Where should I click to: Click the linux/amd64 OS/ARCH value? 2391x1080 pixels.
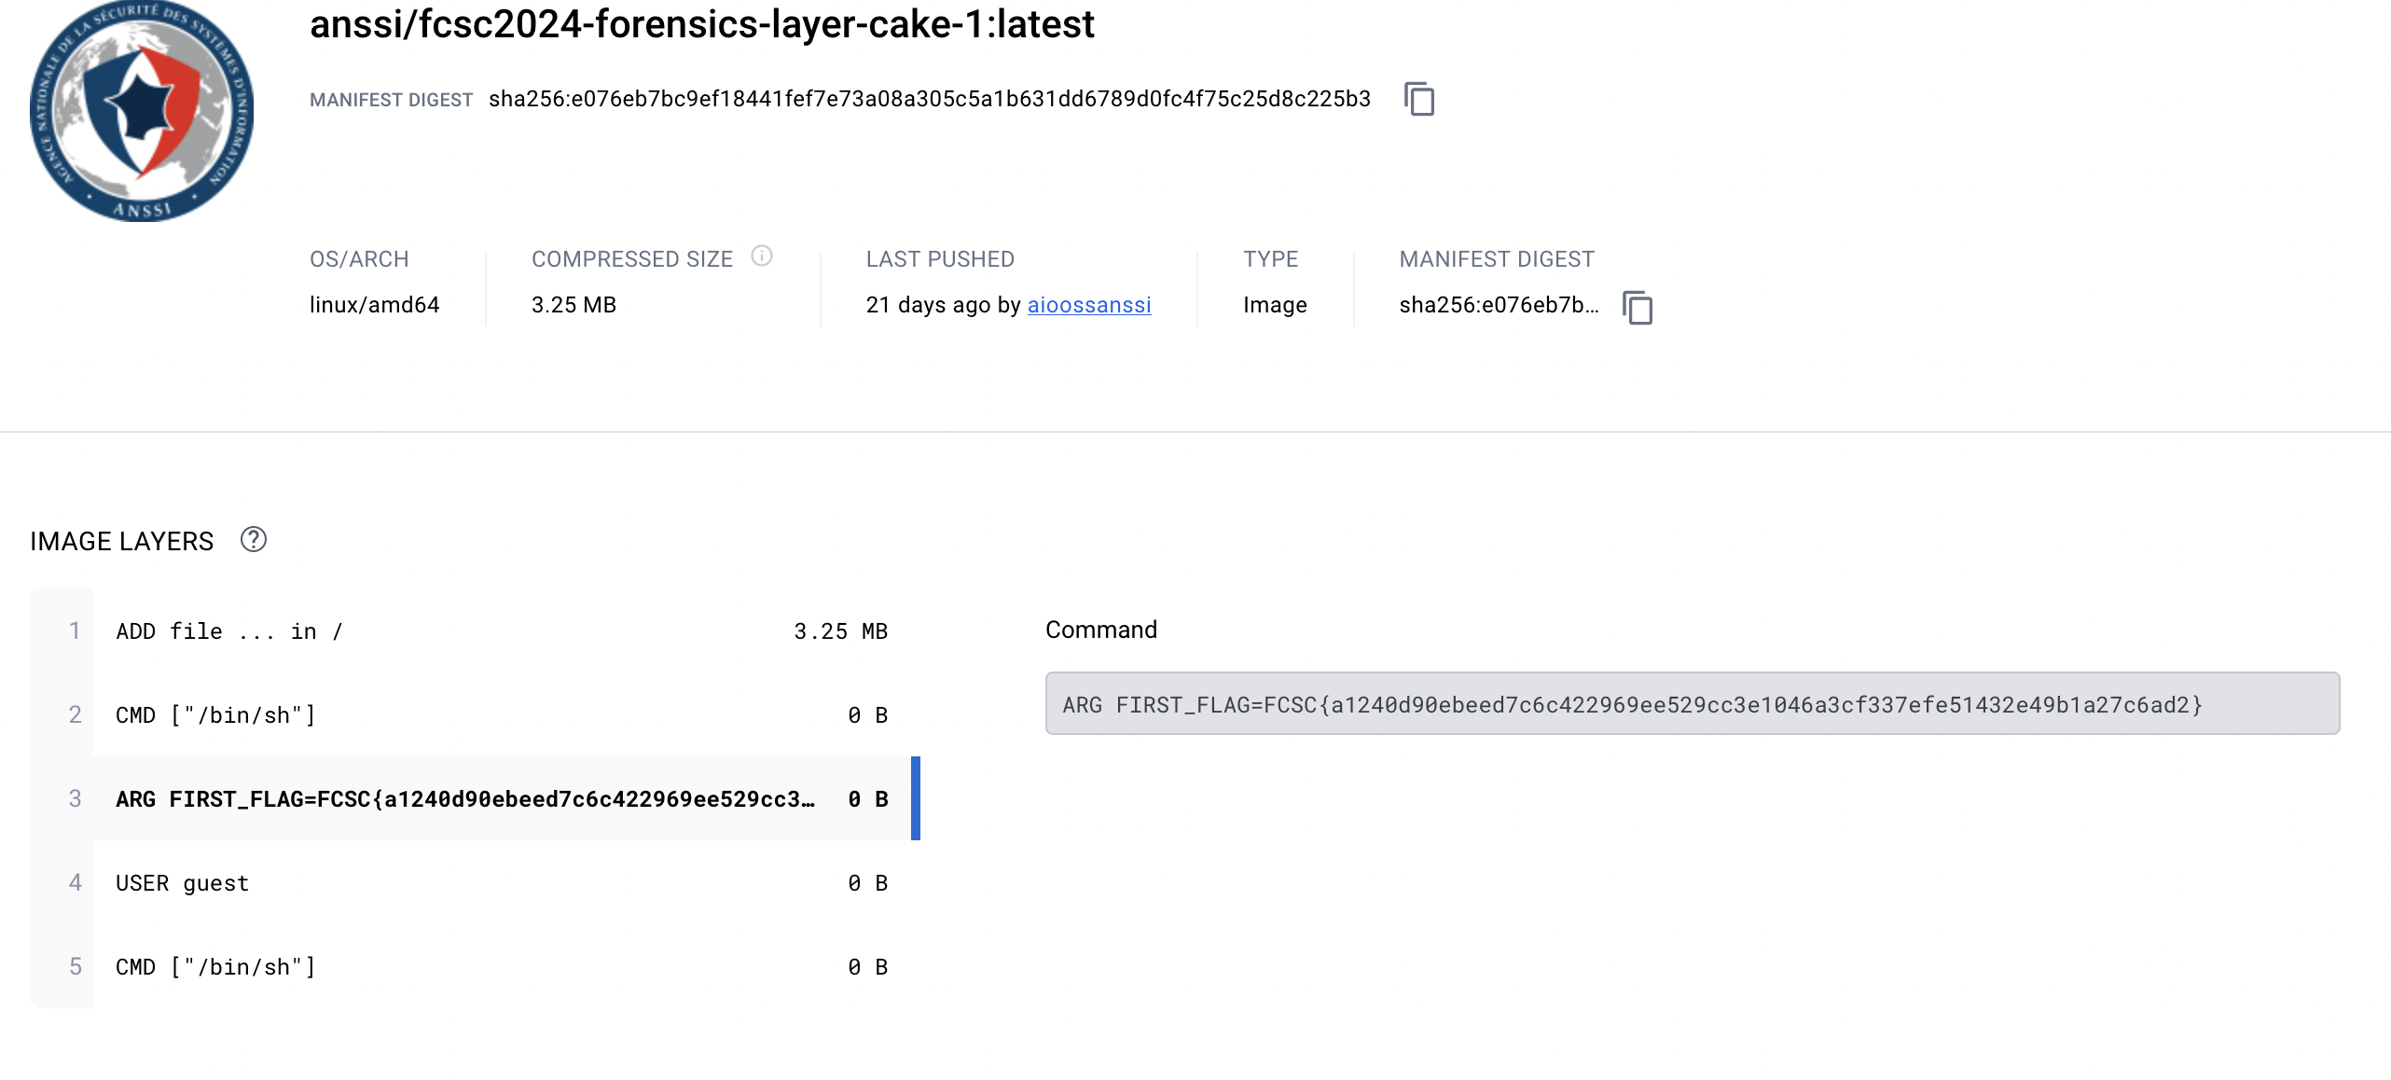374,305
